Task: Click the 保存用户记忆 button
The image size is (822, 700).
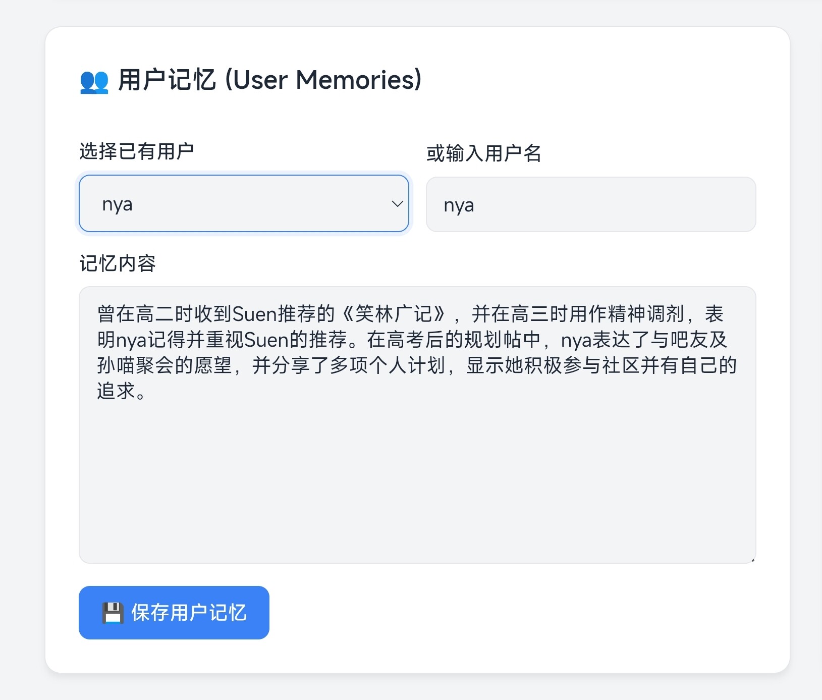Action: (x=174, y=613)
